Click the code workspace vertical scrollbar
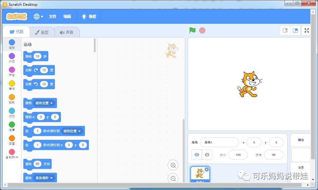The width and height of the screenshot is (318, 190). pyautogui.click(x=184, y=150)
